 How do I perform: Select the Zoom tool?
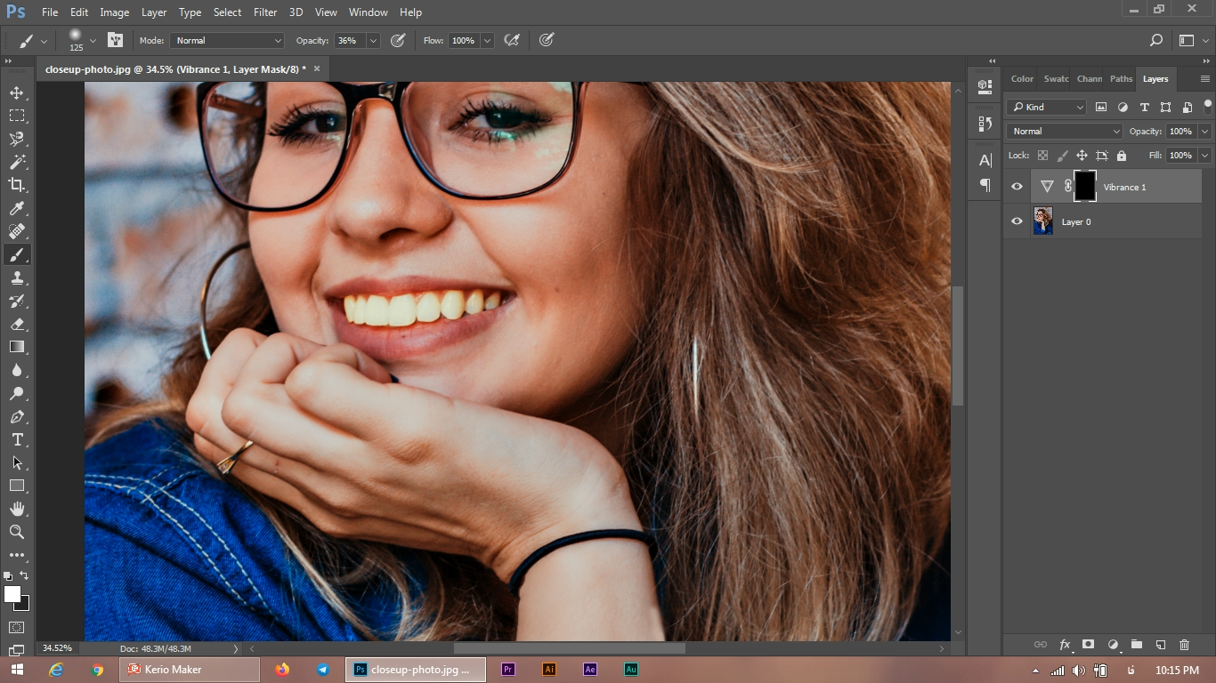[17, 532]
